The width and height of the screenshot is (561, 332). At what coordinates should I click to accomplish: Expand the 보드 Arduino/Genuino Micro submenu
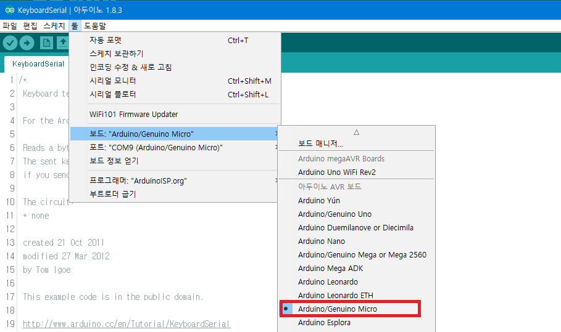coord(175,134)
